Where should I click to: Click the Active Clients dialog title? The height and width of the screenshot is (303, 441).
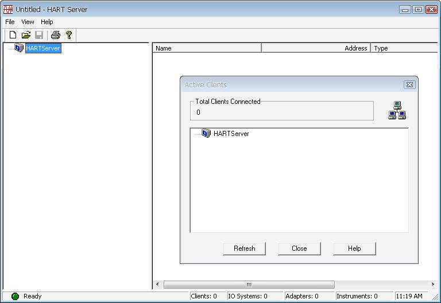206,84
